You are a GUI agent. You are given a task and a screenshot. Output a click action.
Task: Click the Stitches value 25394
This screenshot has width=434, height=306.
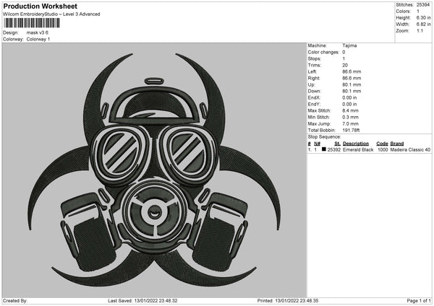coord(423,5)
